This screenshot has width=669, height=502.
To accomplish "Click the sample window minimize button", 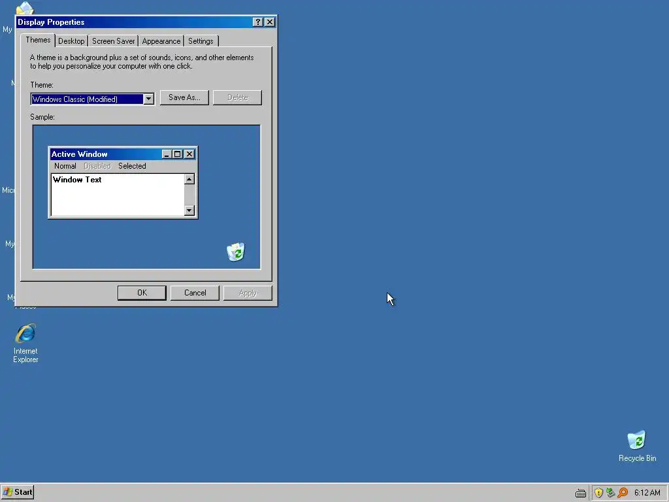I will 167,154.
